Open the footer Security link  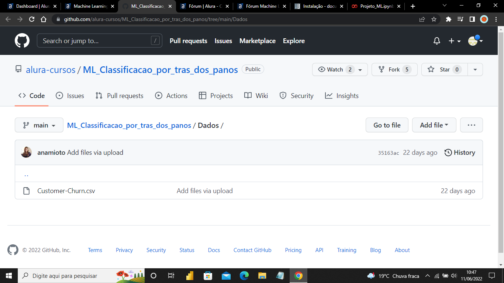click(156, 250)
